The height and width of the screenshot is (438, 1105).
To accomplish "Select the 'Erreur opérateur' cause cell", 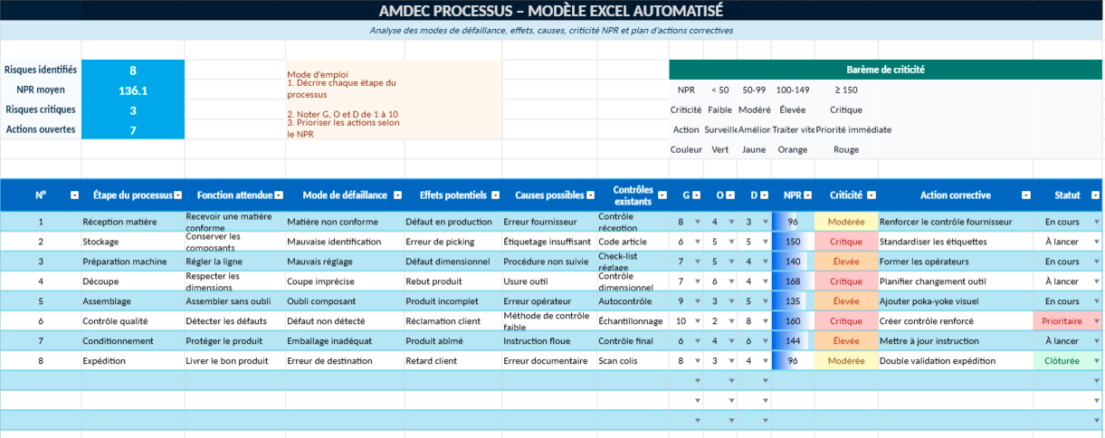I will click(549, 301).
